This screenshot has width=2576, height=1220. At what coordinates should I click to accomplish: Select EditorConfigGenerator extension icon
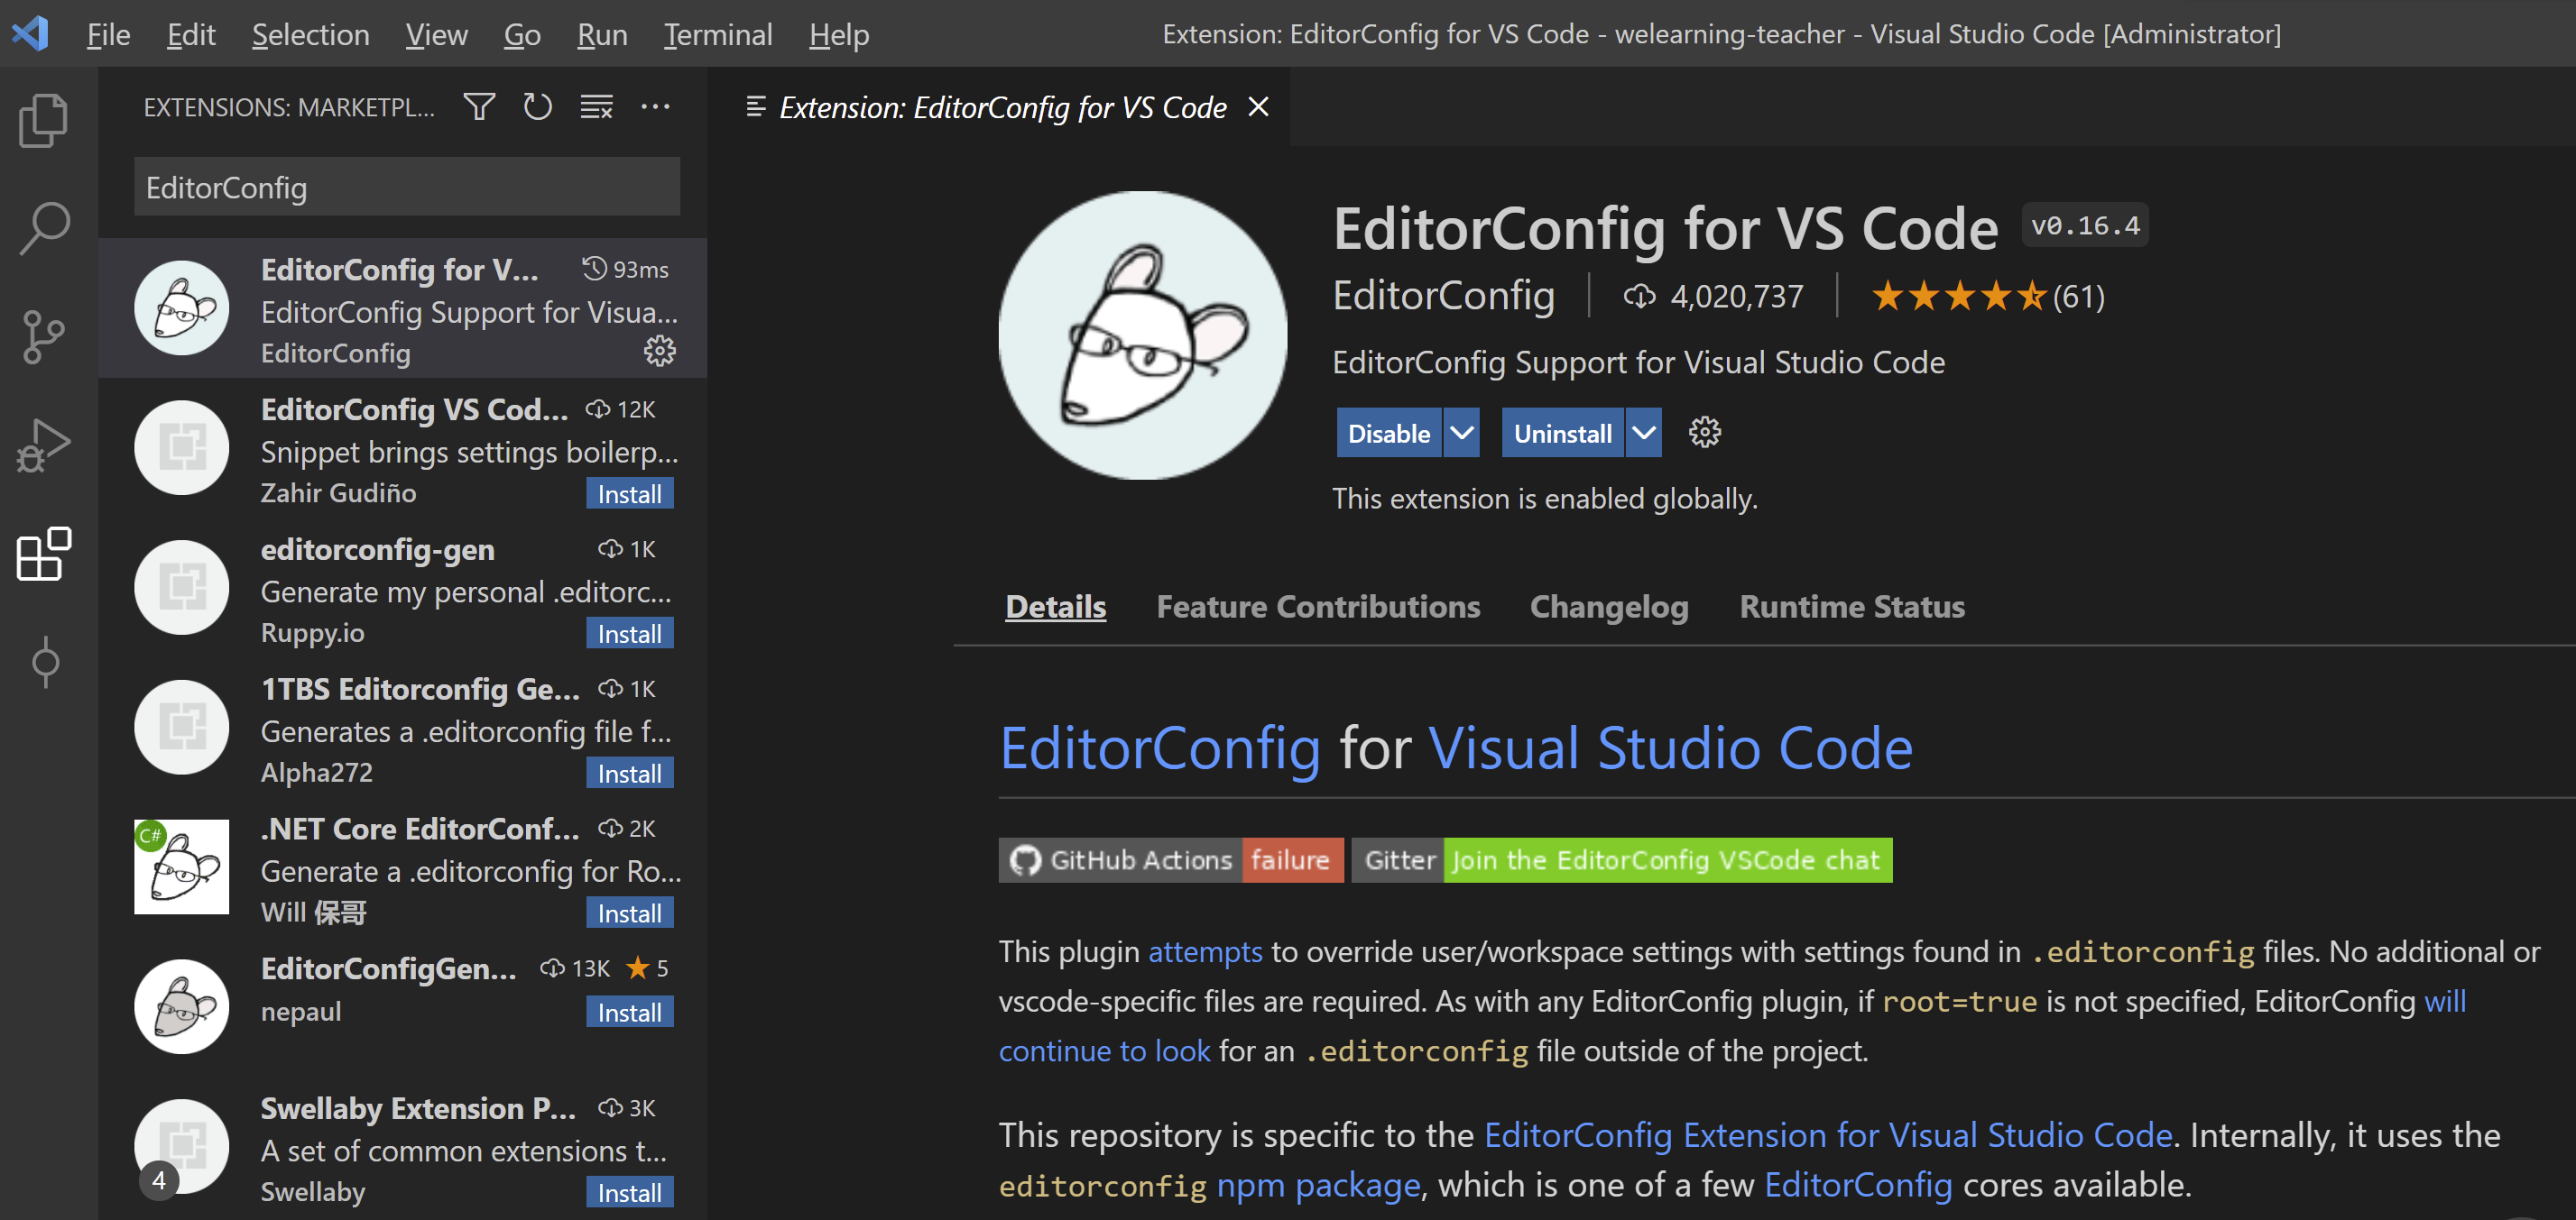[182, 1006]
